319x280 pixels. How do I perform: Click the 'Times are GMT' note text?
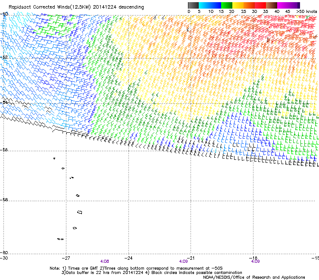[83, 268]
